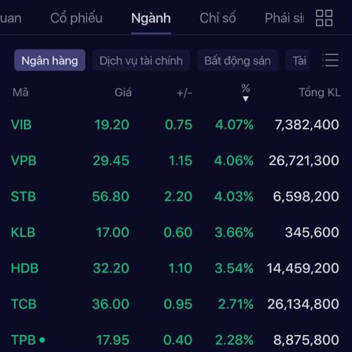Screen dimensions: 352x352
Task: Choose the Bất động sản sector
Action: [x=238, y=60]
